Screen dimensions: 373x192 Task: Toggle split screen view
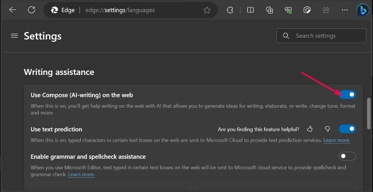pyautogui.click(x=251, y=10)
